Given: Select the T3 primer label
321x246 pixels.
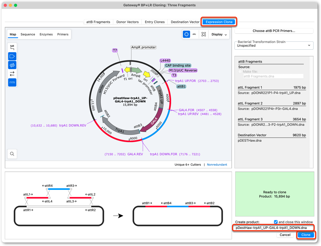Looking at the screenshot, I should pos(174,75).
